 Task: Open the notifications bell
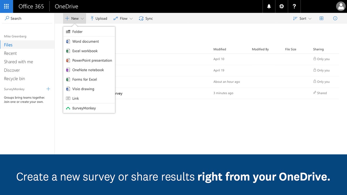(x=269, y=6)
